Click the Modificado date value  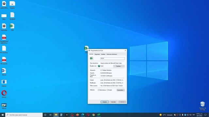point(112,83)
